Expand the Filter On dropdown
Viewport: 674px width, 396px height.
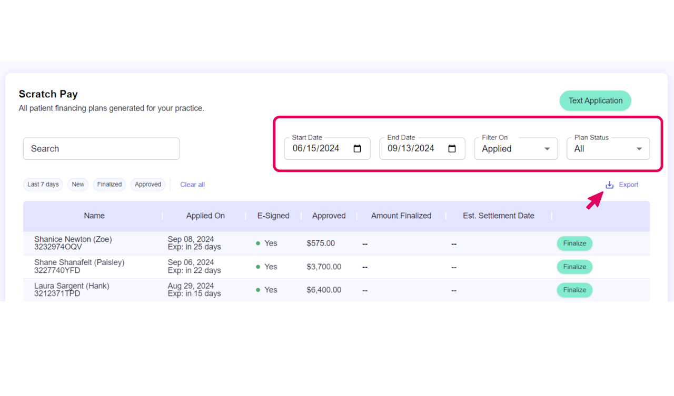516,149
